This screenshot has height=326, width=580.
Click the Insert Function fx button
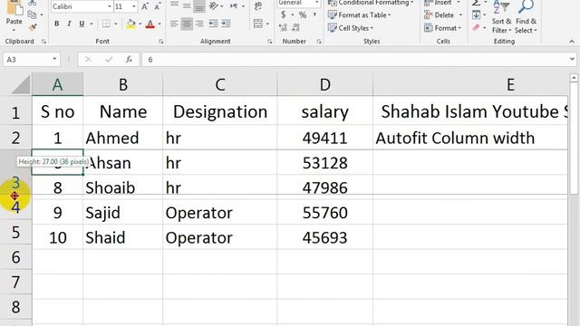click(129, 60)
